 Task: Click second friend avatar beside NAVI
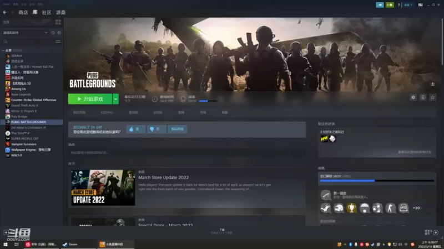[x=332, y=139]
